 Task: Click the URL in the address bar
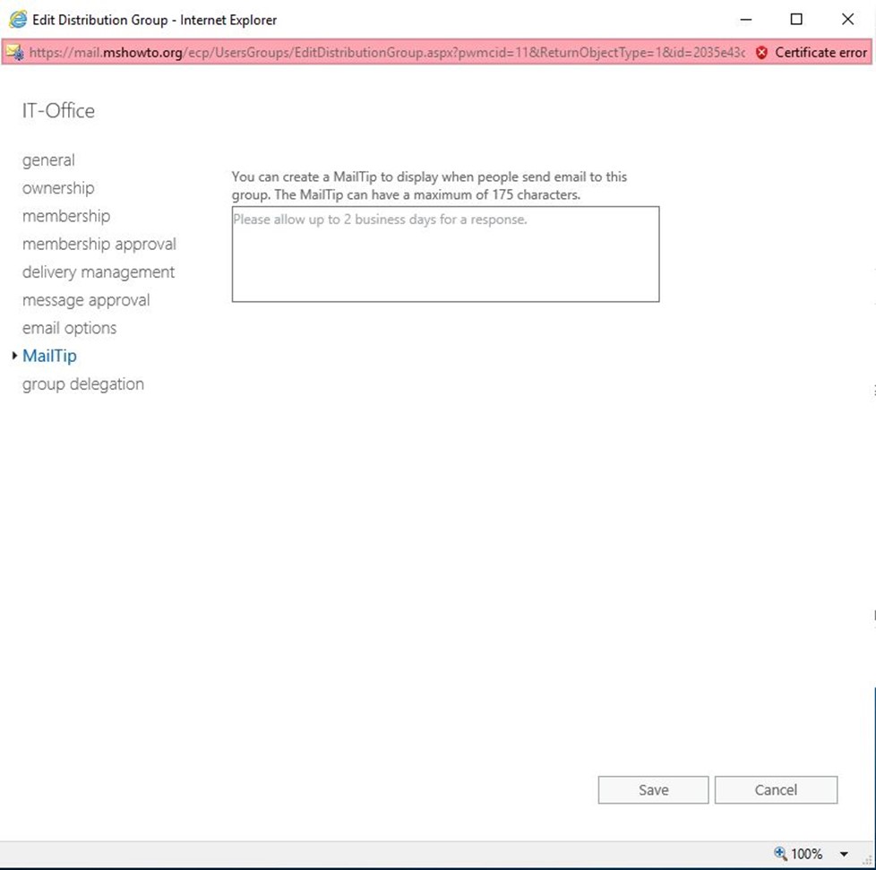pos(387,53)
